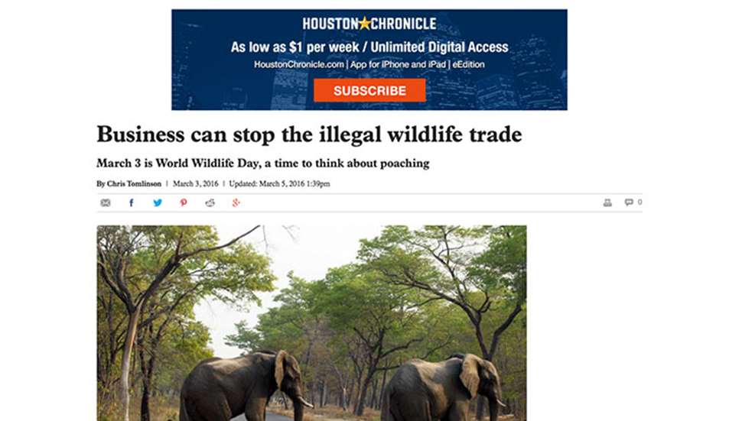Click the 'App for iPhone and iPad' text
The height and width of the screenshot is (421, 755).
(x=398, y=64)
